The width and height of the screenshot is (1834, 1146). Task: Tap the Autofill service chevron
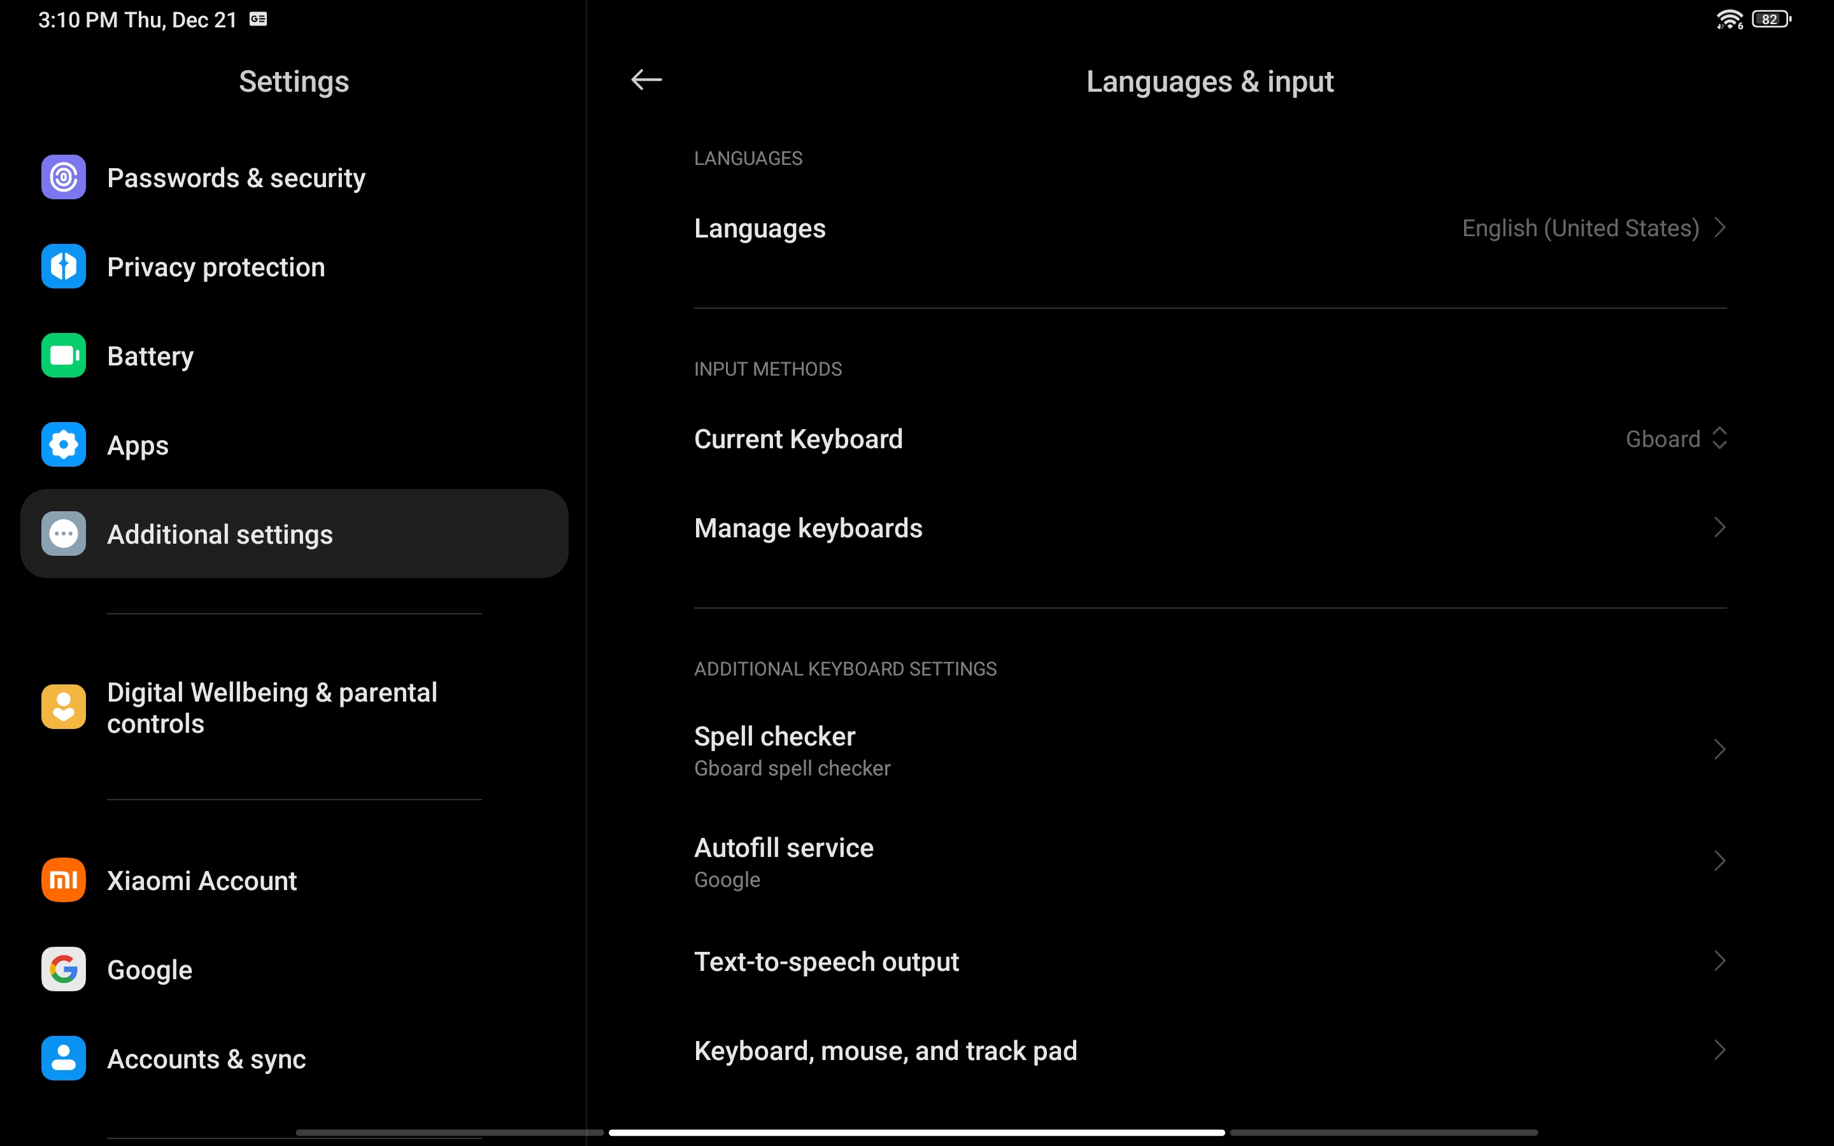pos(1719,861)
